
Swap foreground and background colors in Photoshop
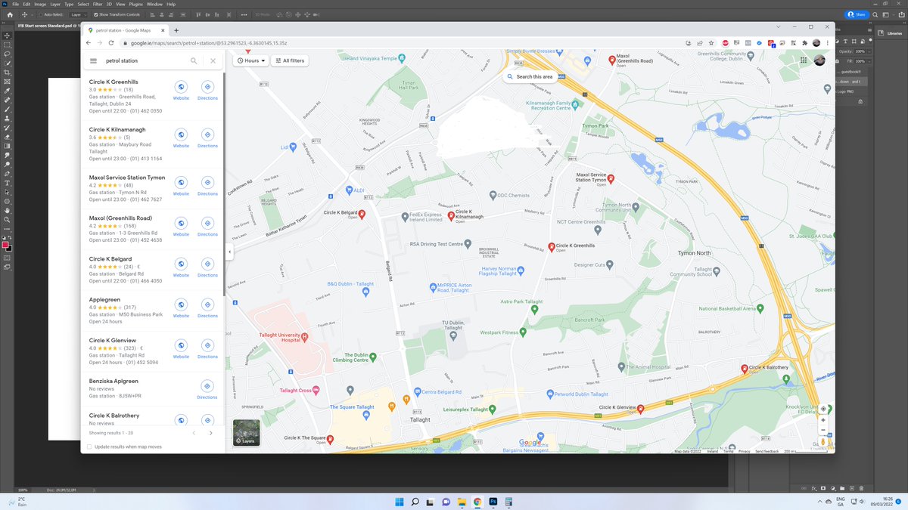coord(11,238)
